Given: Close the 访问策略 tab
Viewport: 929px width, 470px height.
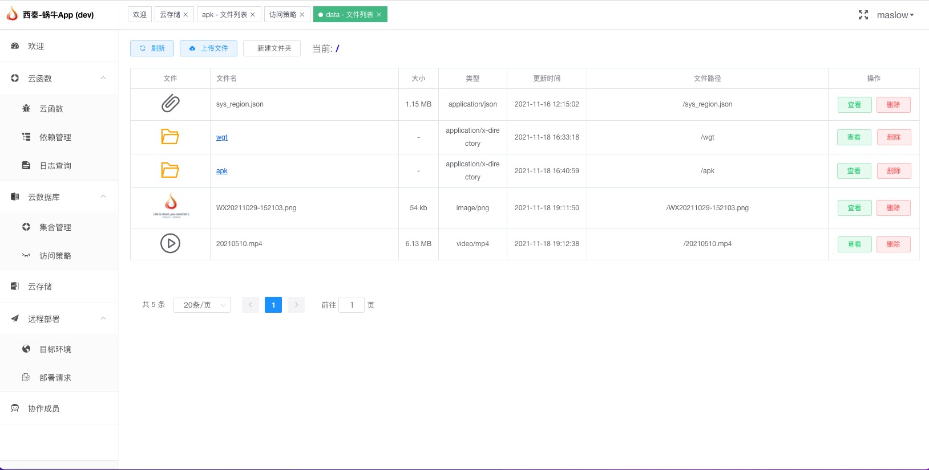Looking at the screenshot, I should pyautogui.click(x=302, y=15).
